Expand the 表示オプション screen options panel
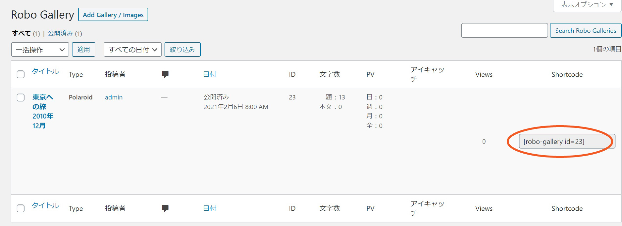Viewport: 622px width, 226px height. (587, 5)
